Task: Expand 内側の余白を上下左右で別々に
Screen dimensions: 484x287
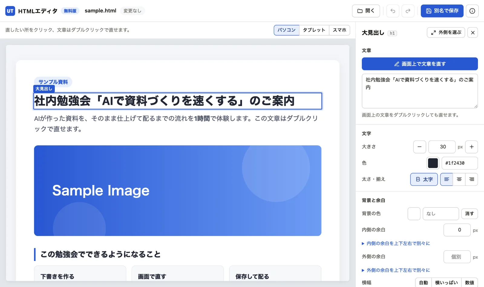Action: [396, 243]
